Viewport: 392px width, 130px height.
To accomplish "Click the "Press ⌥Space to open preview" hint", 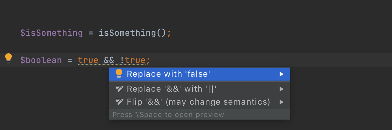I will click(168, 114).
